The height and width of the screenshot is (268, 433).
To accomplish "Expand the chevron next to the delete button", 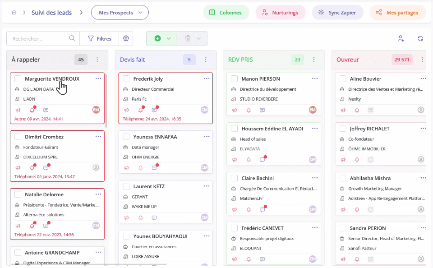I will pos(199,38).
